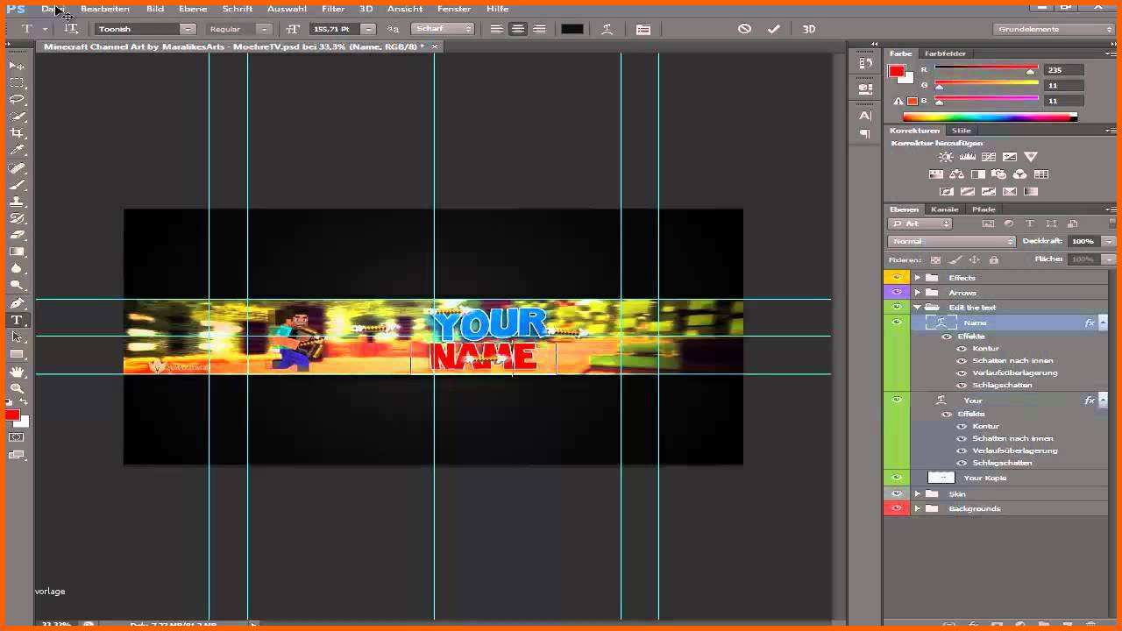Select the Eraser tool
The height and width of the screenshot is (631, 1122).
pos(17,235)
